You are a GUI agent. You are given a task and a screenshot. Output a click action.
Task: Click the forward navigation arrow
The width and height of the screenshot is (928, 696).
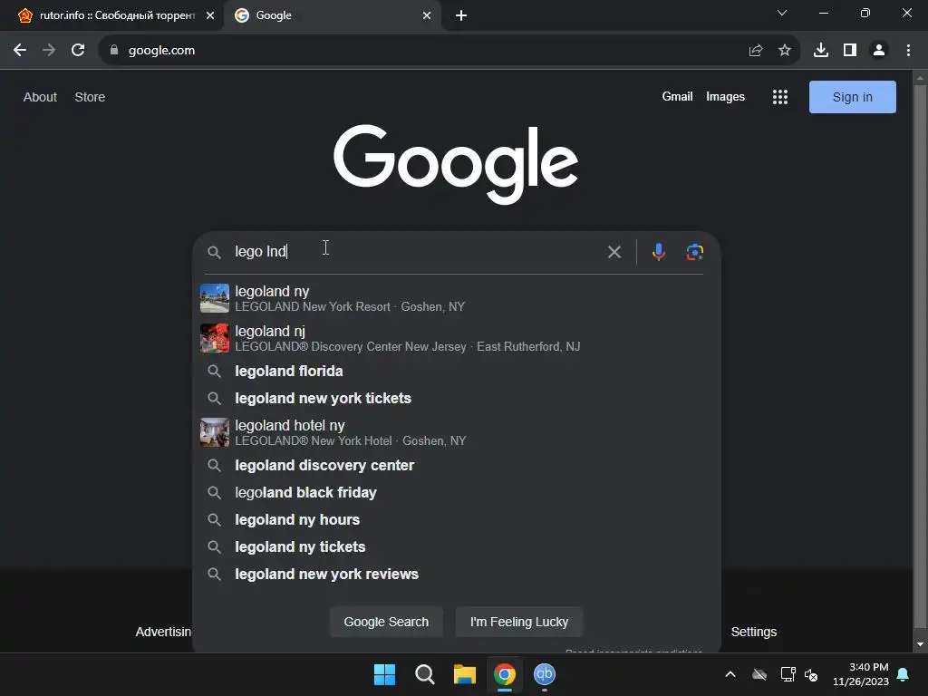coord(49,51)
